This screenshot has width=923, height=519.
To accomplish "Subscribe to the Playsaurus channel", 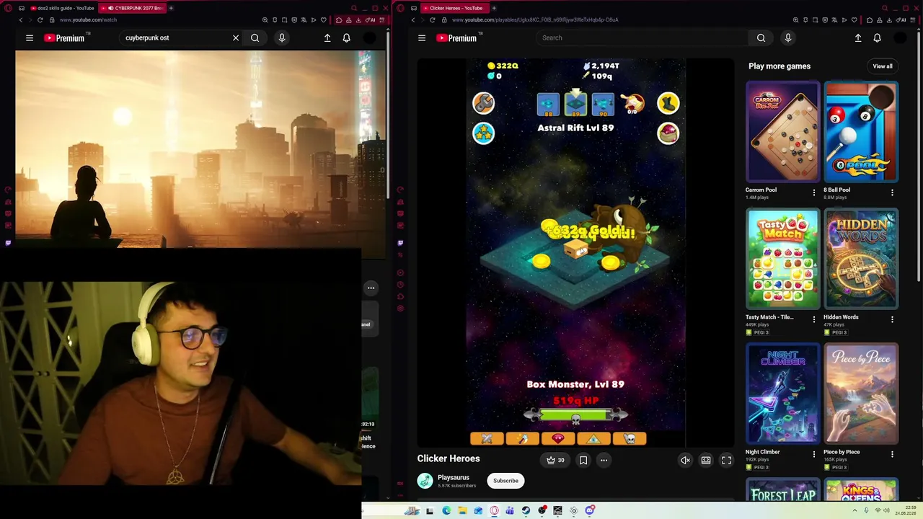I will pyautogui.click(x=505, y=481).
